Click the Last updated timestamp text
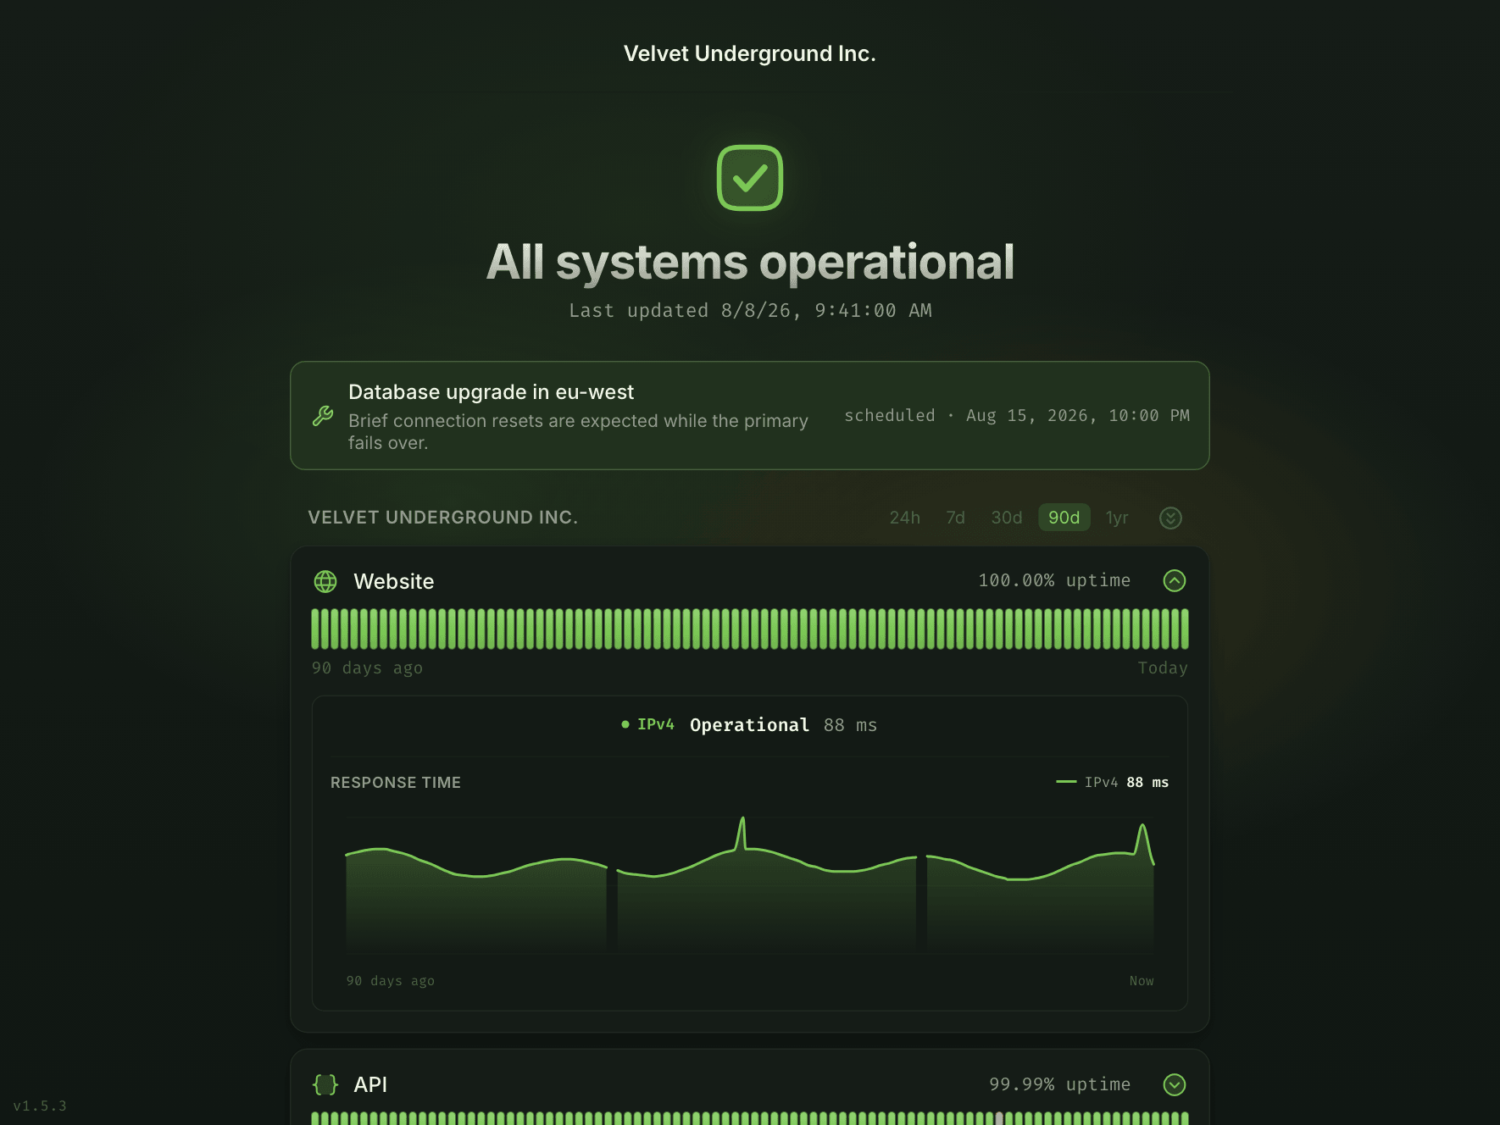The width and height of the screenshot is (1500, 1125). click(x=749, y=311)
